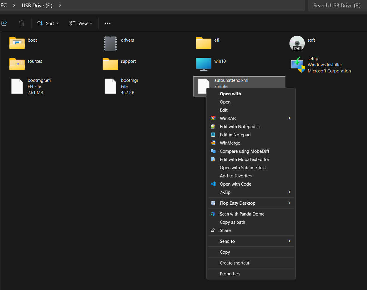Select the bootmgr file icon
The width and height of the screenshot is (367, 290).
[110, 86]
